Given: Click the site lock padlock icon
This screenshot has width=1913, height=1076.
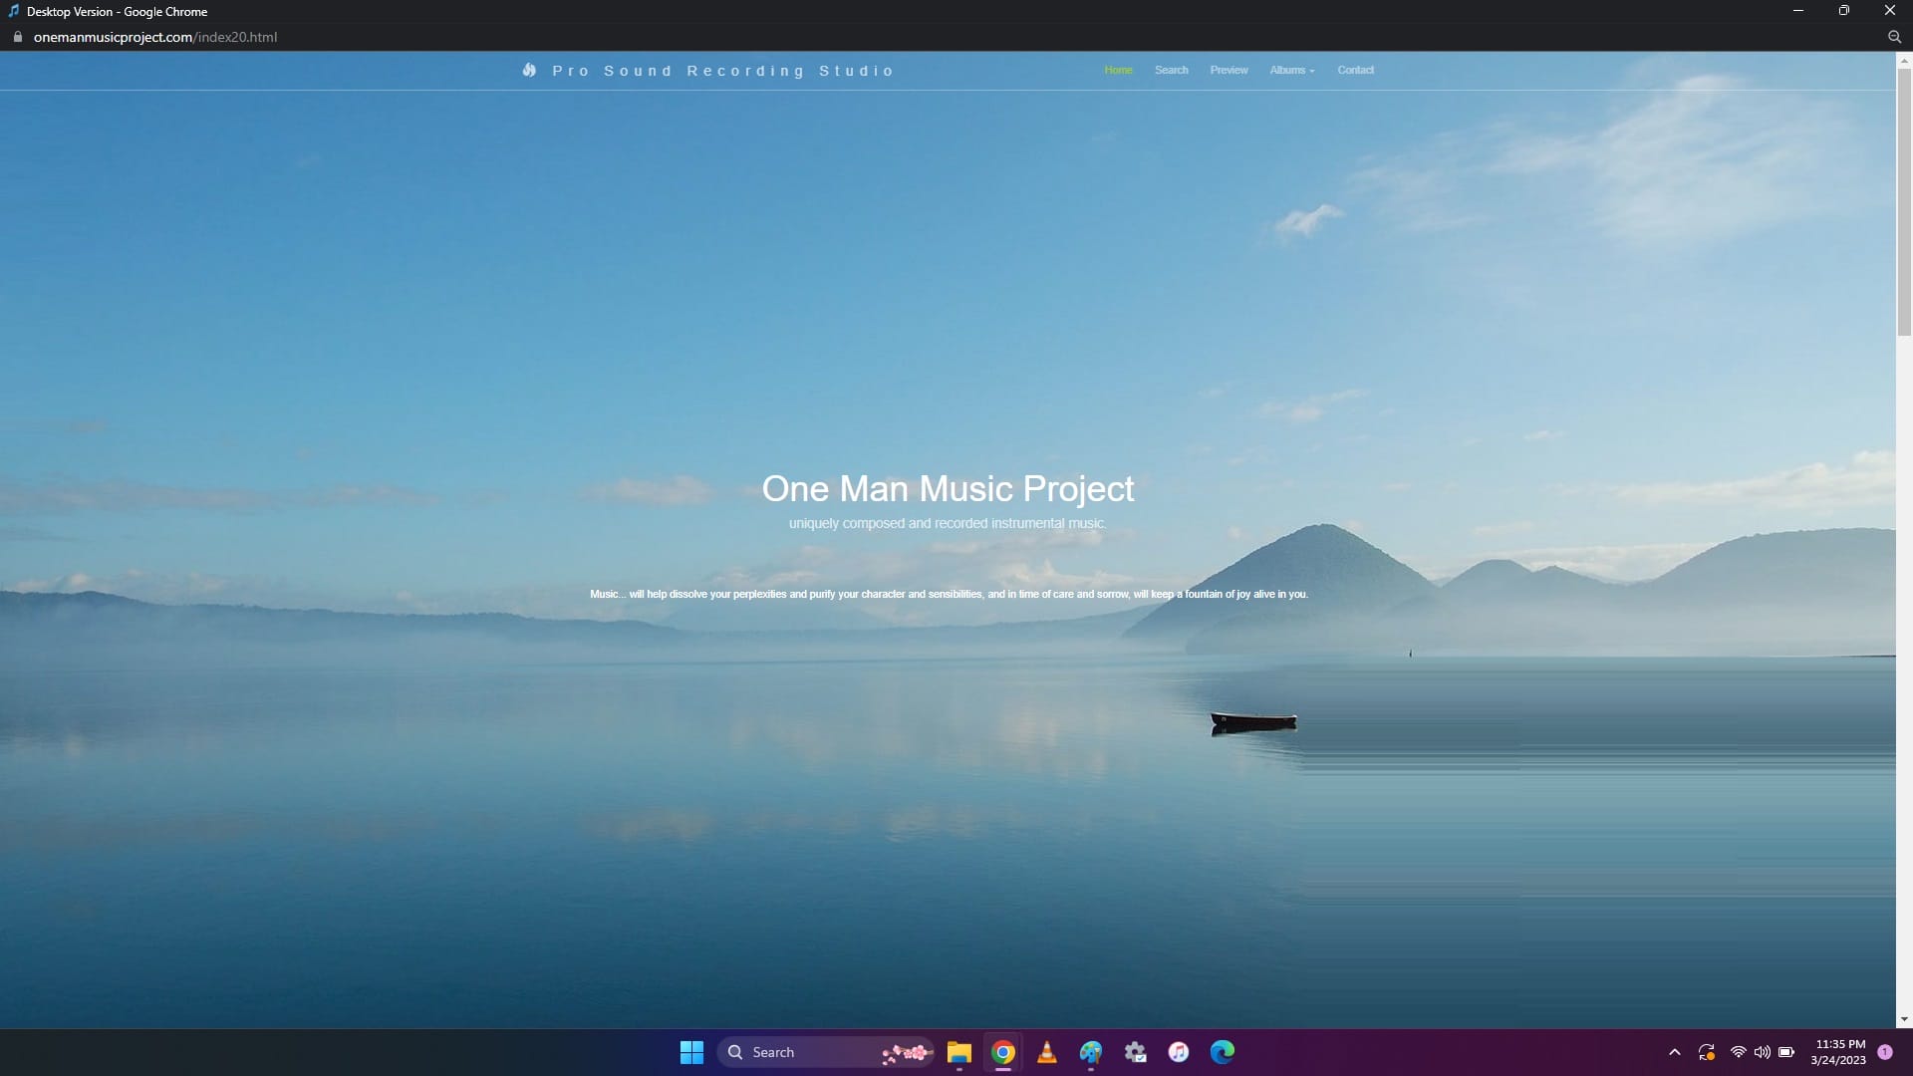Looking at the screenshot, I should coord(17,37).
